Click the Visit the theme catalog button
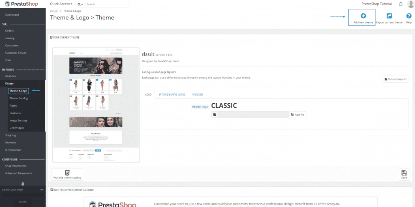 coord(67,175)
